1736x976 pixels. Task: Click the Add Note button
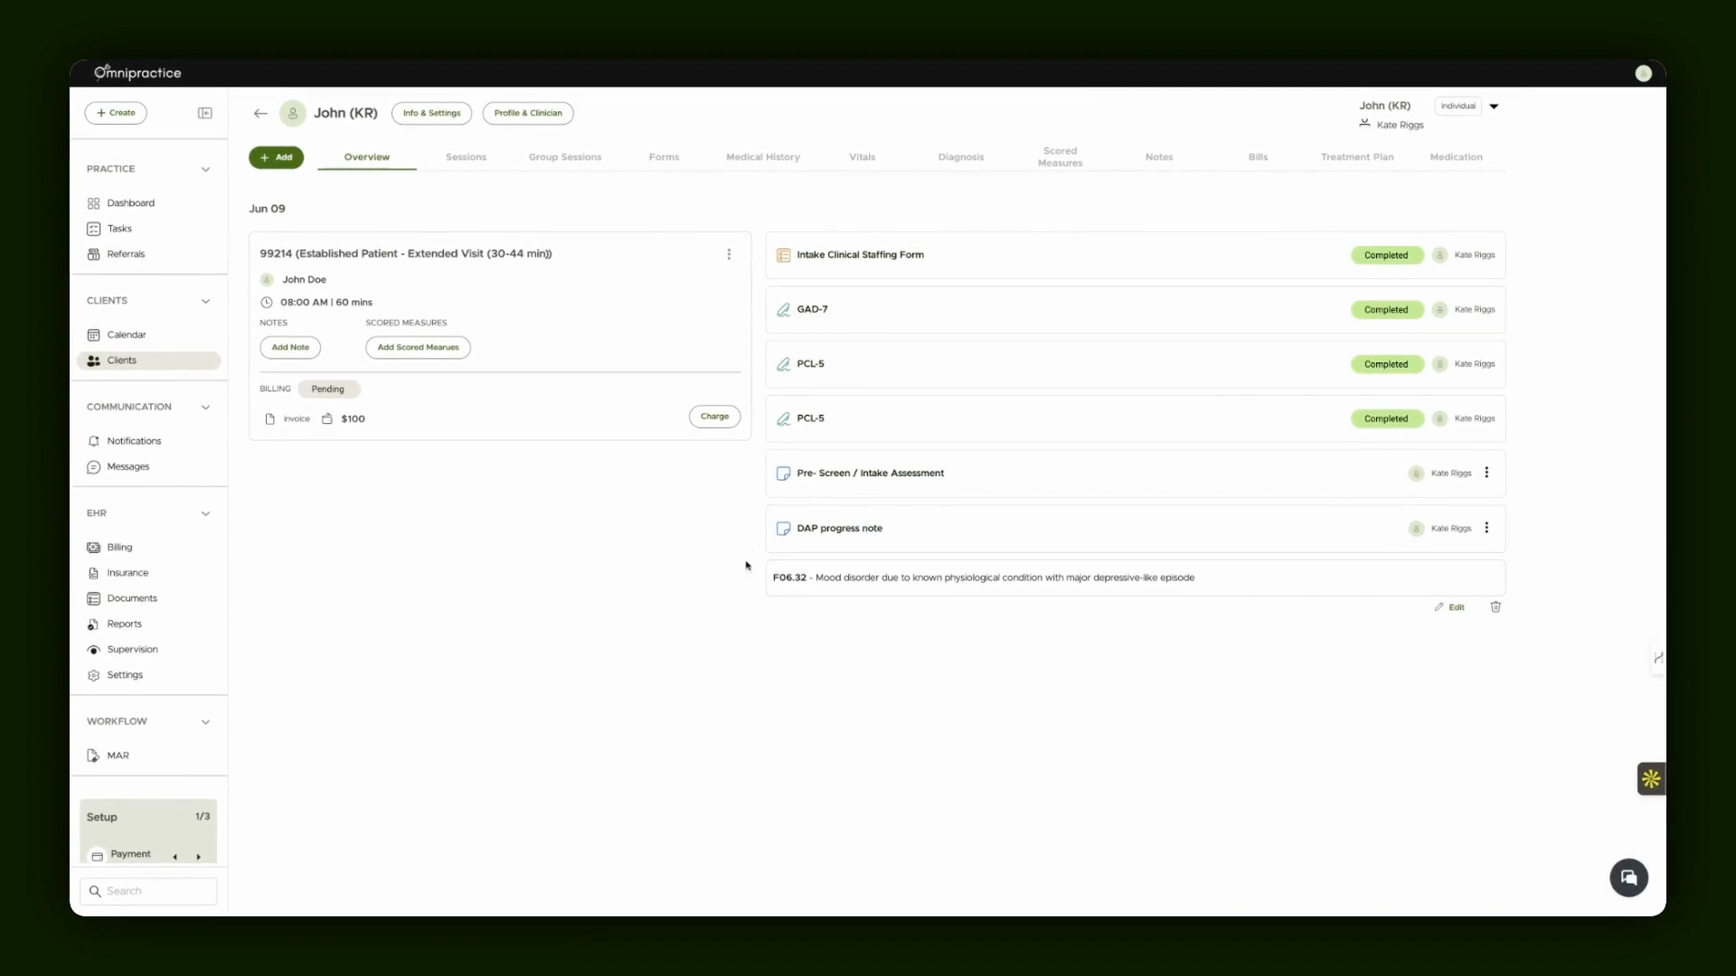click(x=290, y=347)
